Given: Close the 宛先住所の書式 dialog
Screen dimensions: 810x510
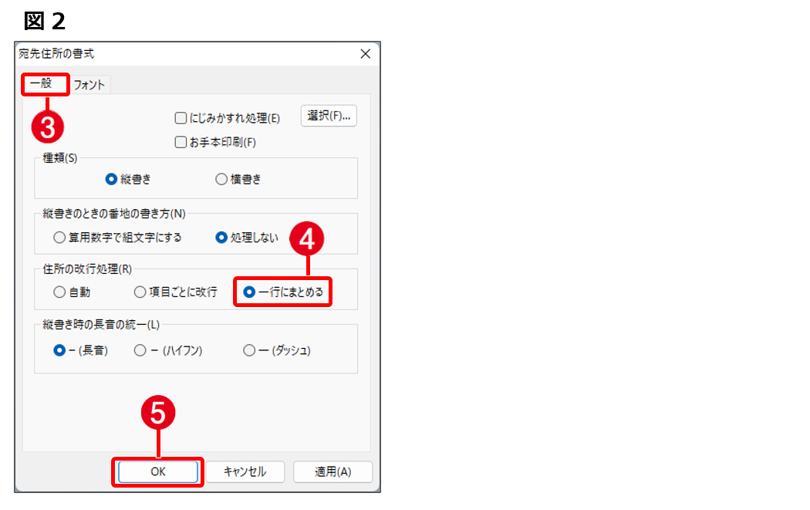Looking at the screenshot, I should [x=365, y=54].
